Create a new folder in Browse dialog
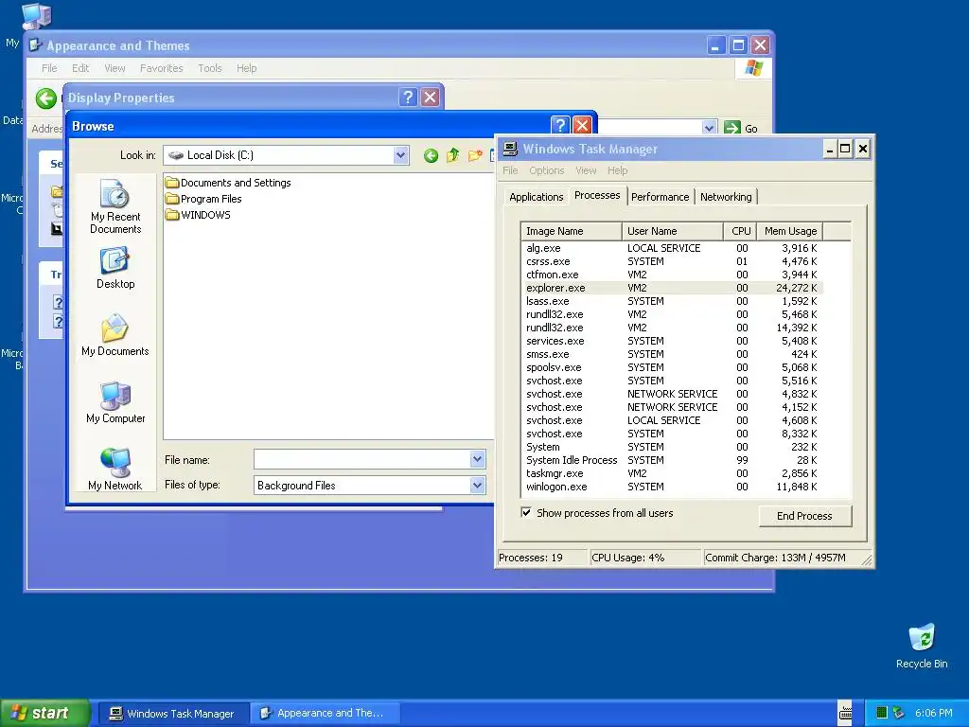The image size is (969, 727). coord(475,156)
